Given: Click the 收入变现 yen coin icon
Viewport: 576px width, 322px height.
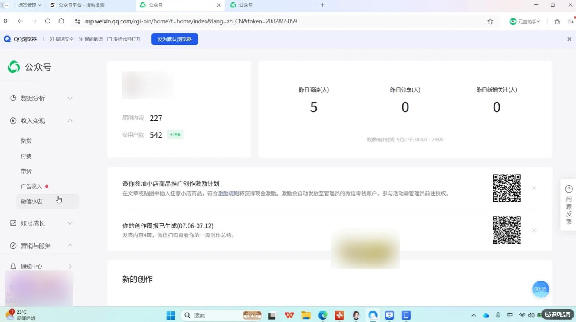Looking at the screenshot, I should (x=13, y=121).
